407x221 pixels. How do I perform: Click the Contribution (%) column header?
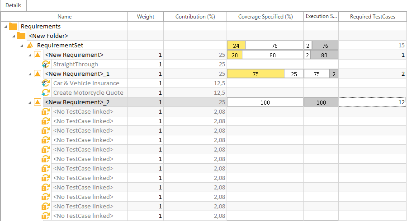195,17
